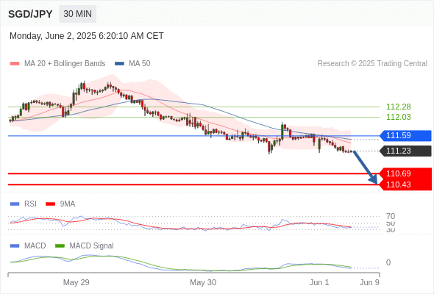434x294 pixels.
Task: Click the May 29 time axis label
Action: 76,282
